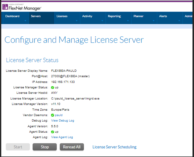Click the green License Manager Status icon

point(53,88)
